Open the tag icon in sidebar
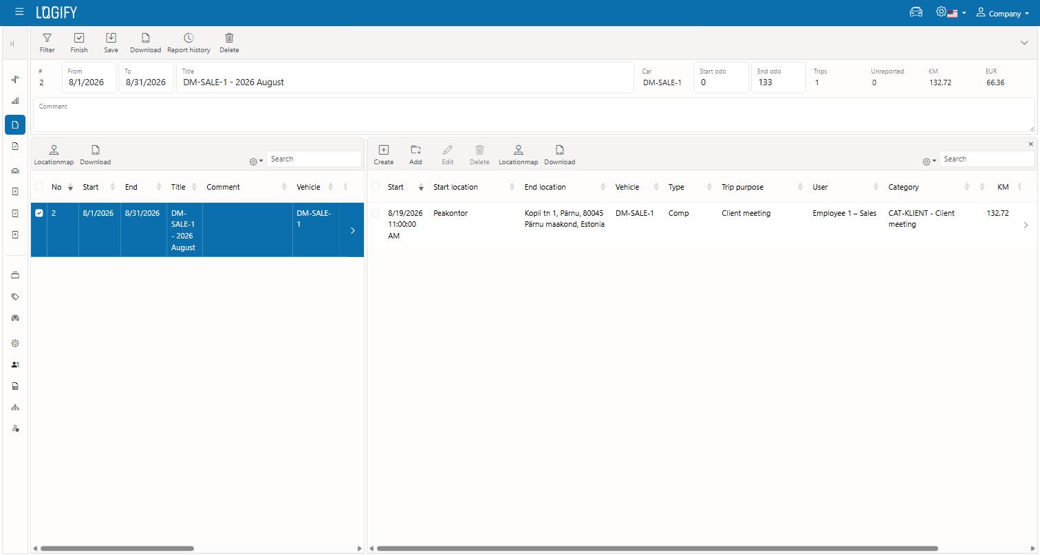Screen dimensions: 1040x556 (x=15, y=297)
